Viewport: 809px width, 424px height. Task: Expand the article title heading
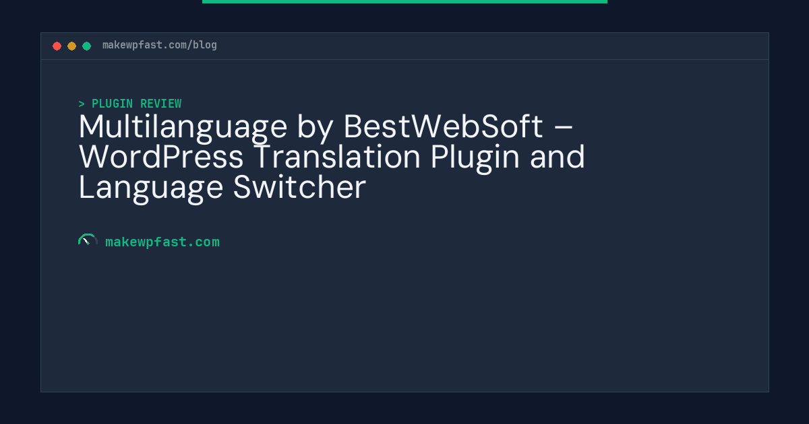[332, 157]
